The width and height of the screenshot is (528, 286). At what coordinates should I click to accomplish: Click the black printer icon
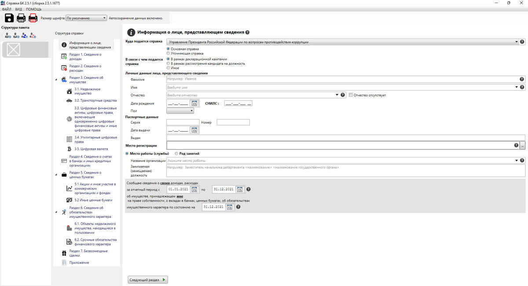point(21,18)
